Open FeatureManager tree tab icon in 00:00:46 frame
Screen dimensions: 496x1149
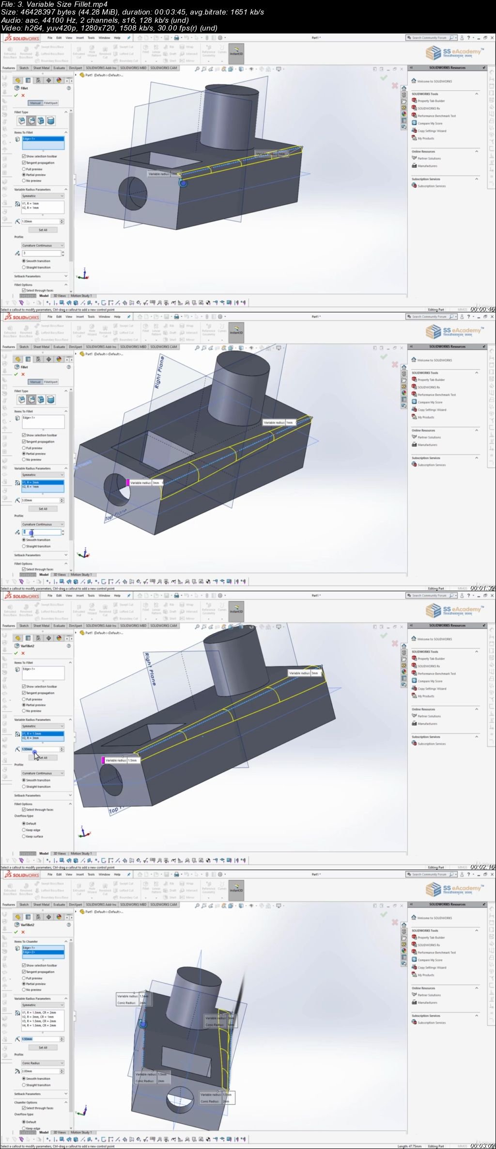(18, 81)
